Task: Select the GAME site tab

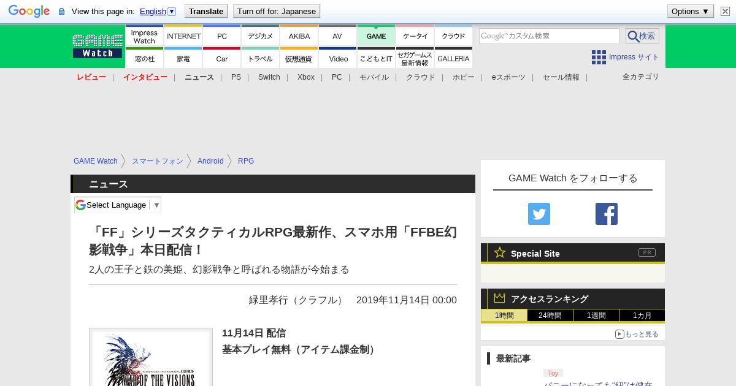Action: (376, 36)
